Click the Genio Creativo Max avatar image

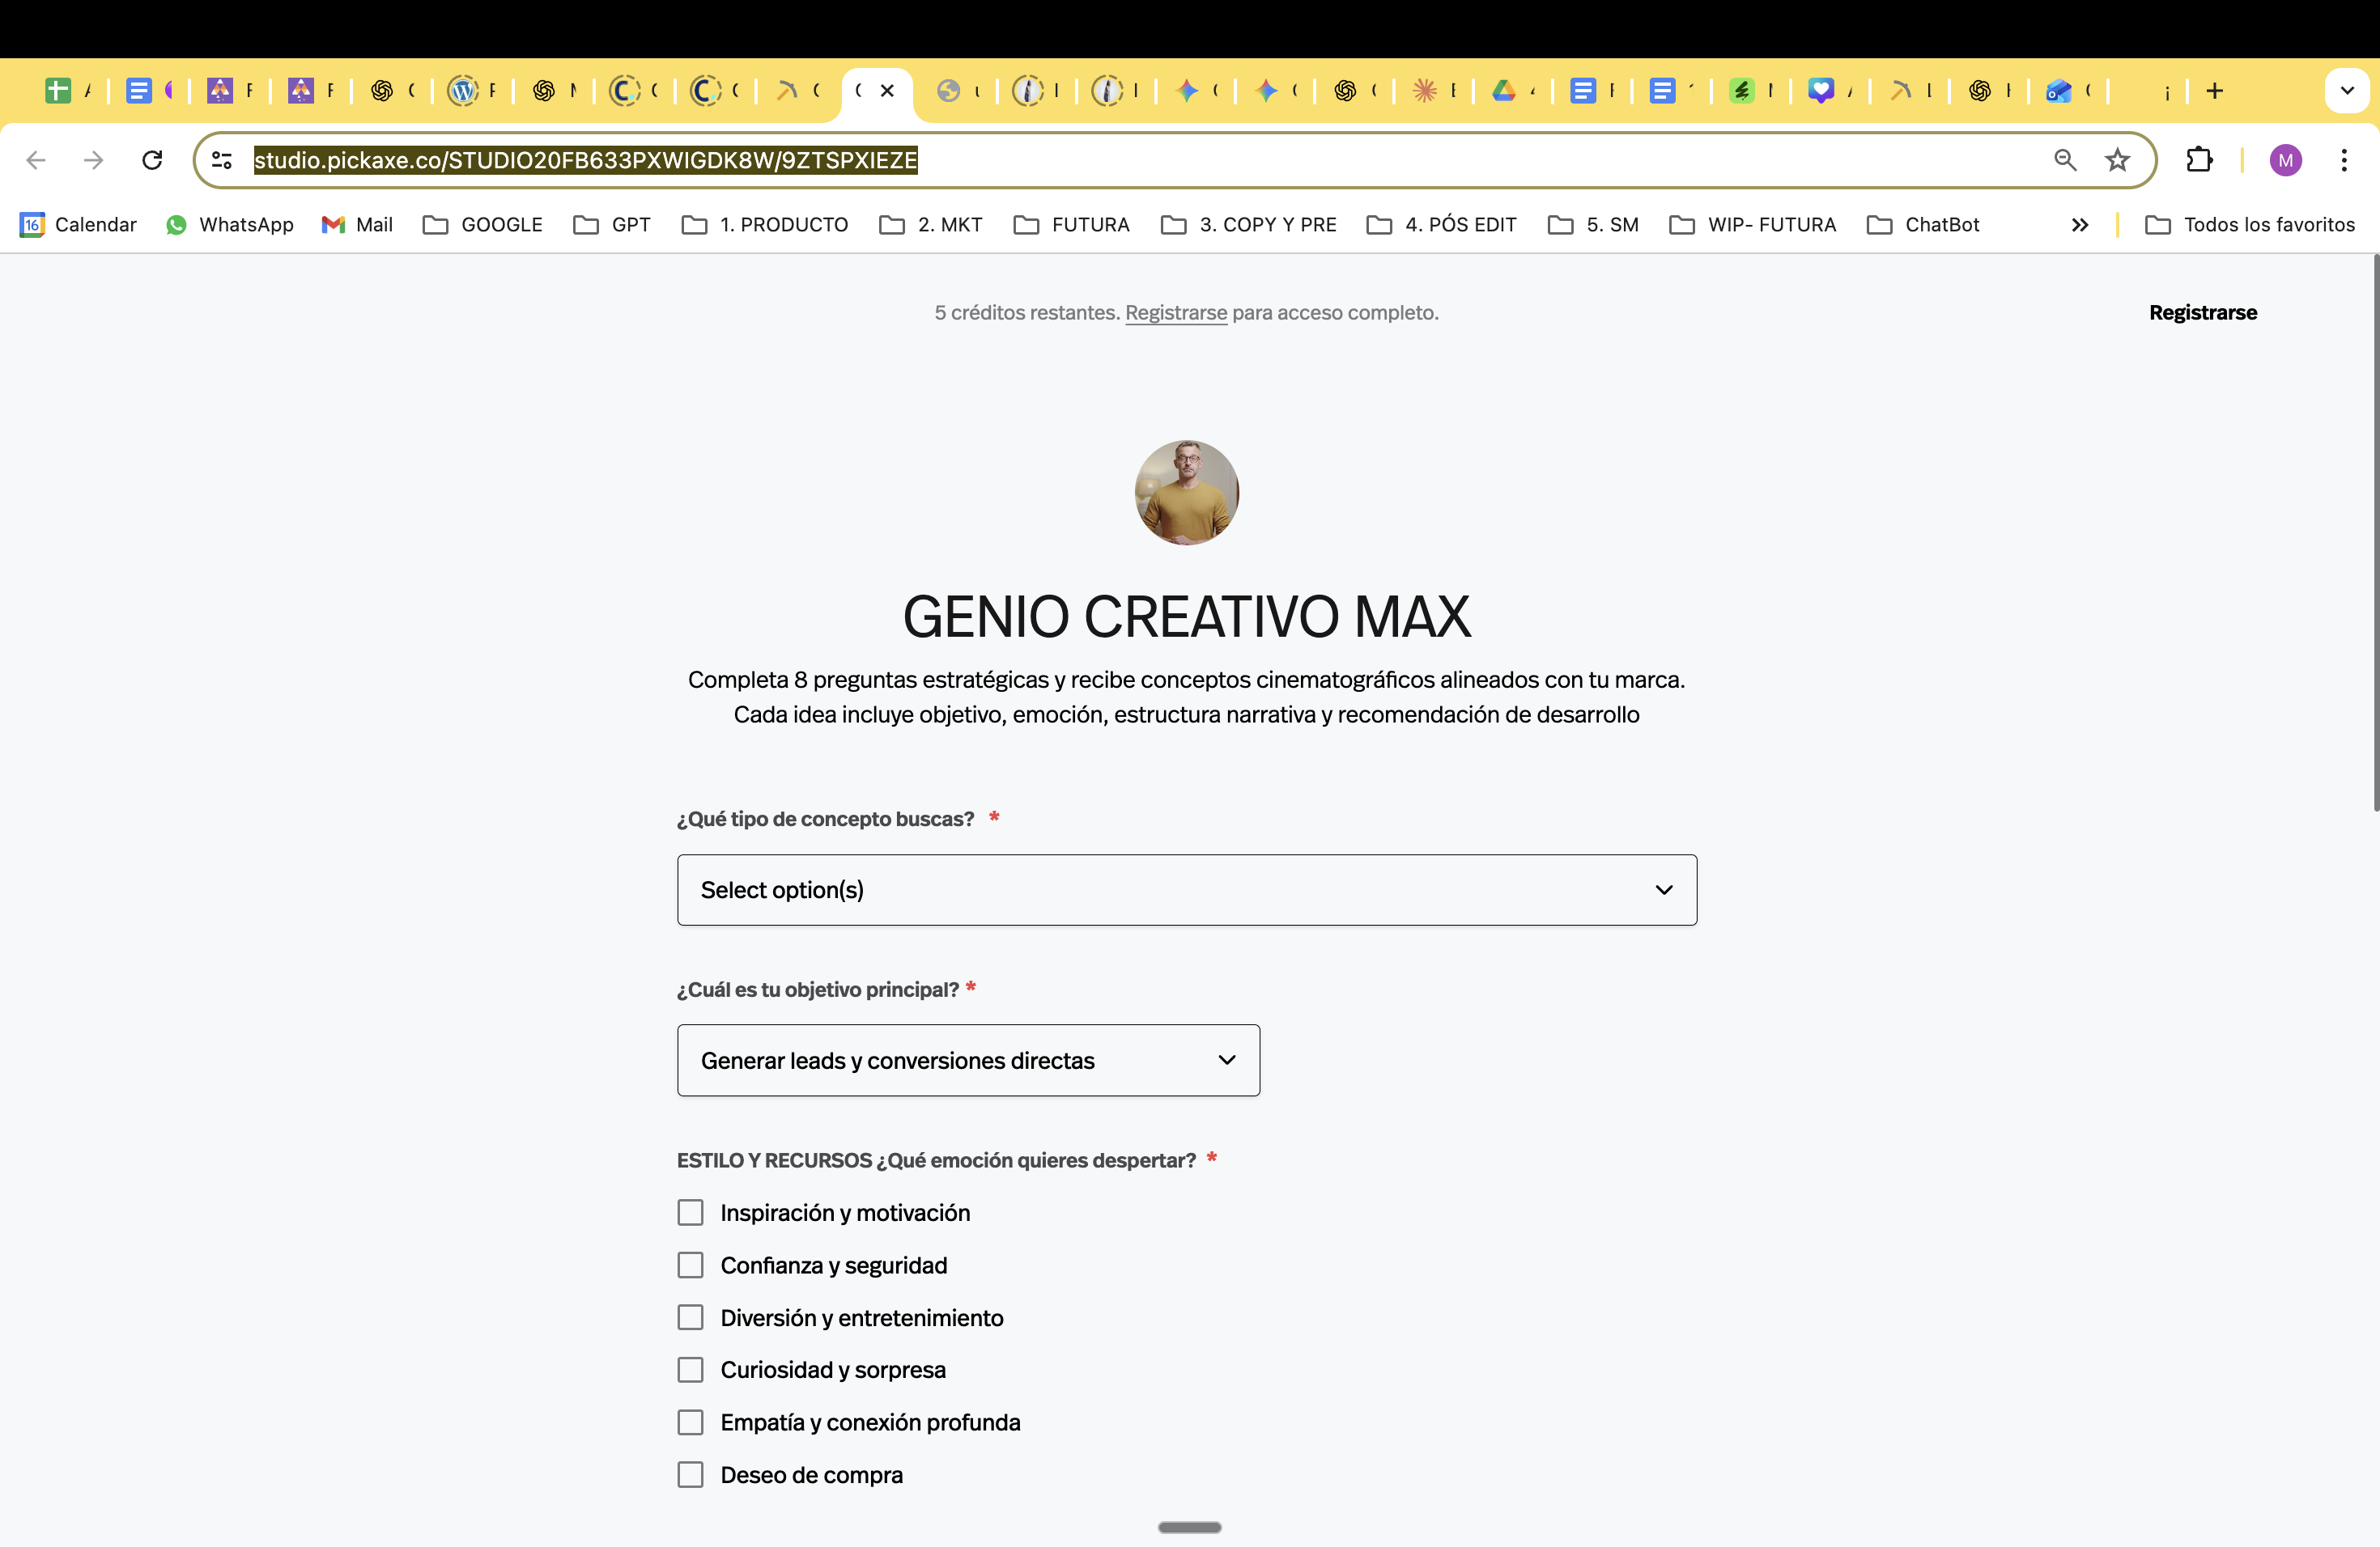(x=1186, y=492)
